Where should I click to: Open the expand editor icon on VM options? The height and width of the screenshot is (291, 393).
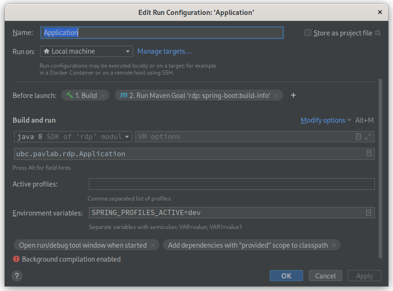coord(367,137)
